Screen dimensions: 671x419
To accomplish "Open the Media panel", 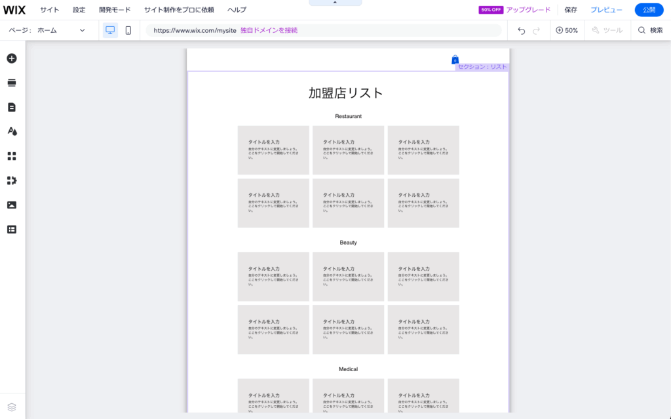I will tap(12, 205).
